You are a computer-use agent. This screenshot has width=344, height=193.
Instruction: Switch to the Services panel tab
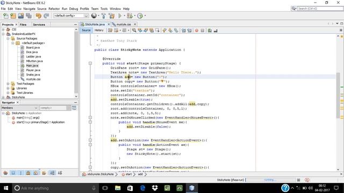click(39, 25)
